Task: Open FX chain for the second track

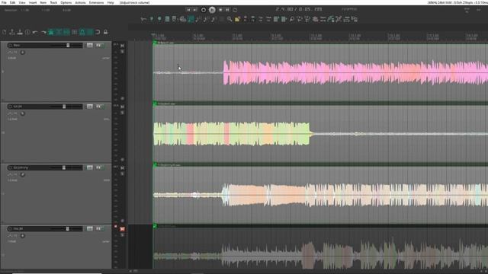Action: pyautogui.click(x=98, y=107)
